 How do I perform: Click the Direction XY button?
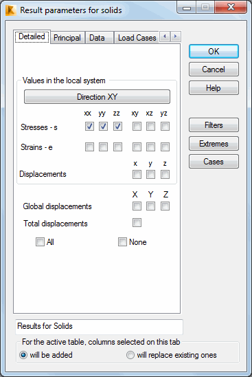(98, 97)
